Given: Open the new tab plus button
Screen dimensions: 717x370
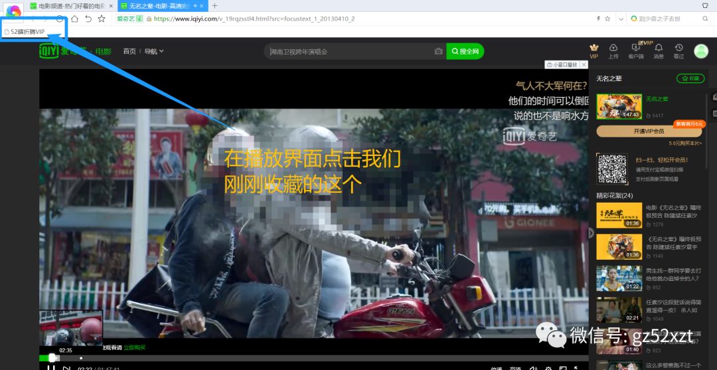Looking at the screenshot, I should (x=215, y=6).
